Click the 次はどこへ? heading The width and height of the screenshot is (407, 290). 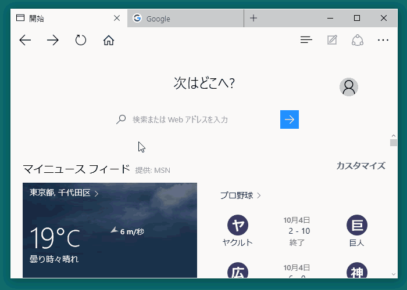[x=204, y=84]
